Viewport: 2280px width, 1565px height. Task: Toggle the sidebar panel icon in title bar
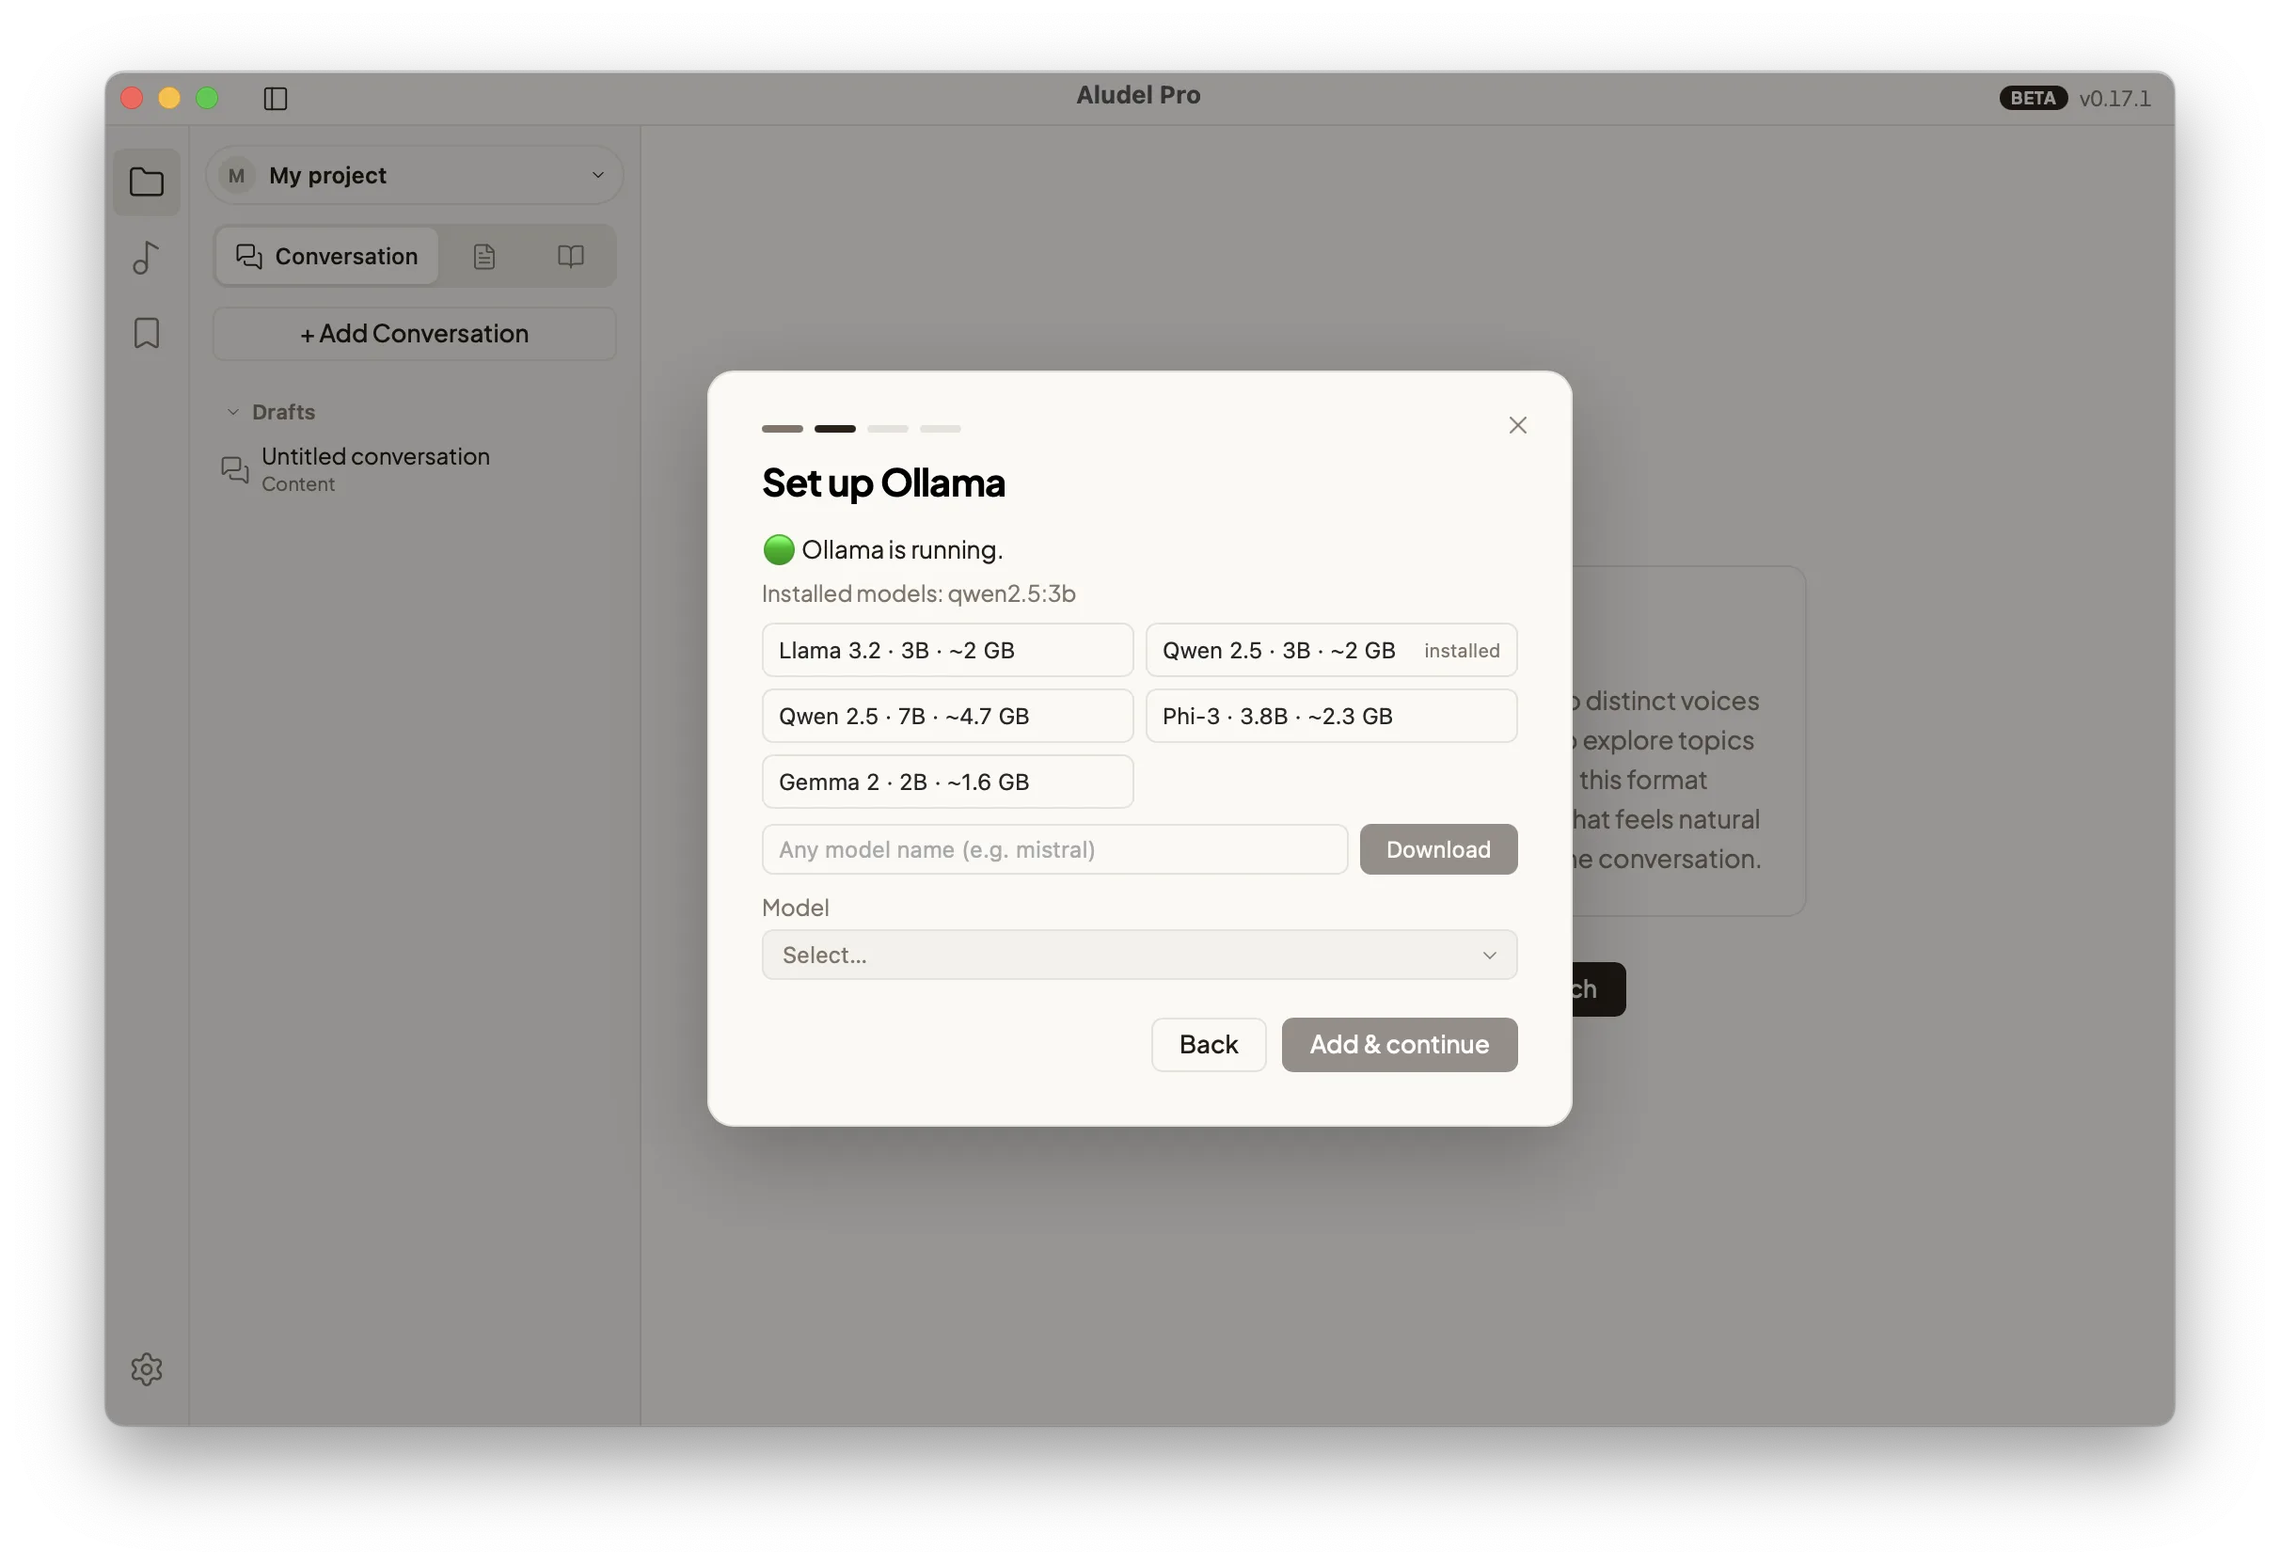[275, 98]
